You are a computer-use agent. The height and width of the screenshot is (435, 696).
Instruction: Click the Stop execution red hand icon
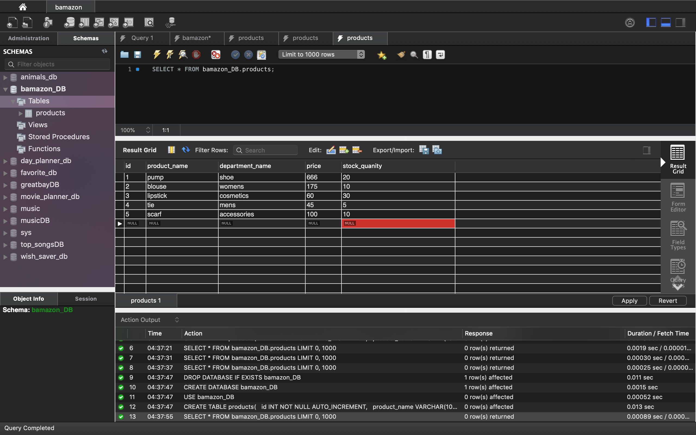point(196,54)
